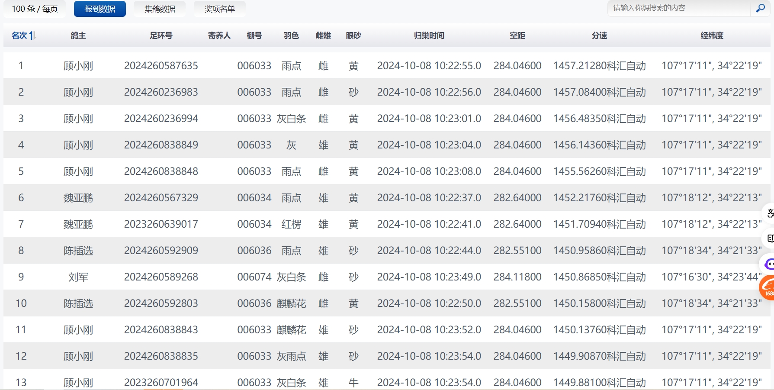
Task: Select ring number 2024260838848
Action: (x=161, y=171)
